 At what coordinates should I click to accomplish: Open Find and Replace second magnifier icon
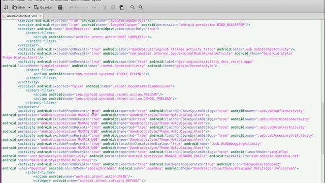(141, 8)
